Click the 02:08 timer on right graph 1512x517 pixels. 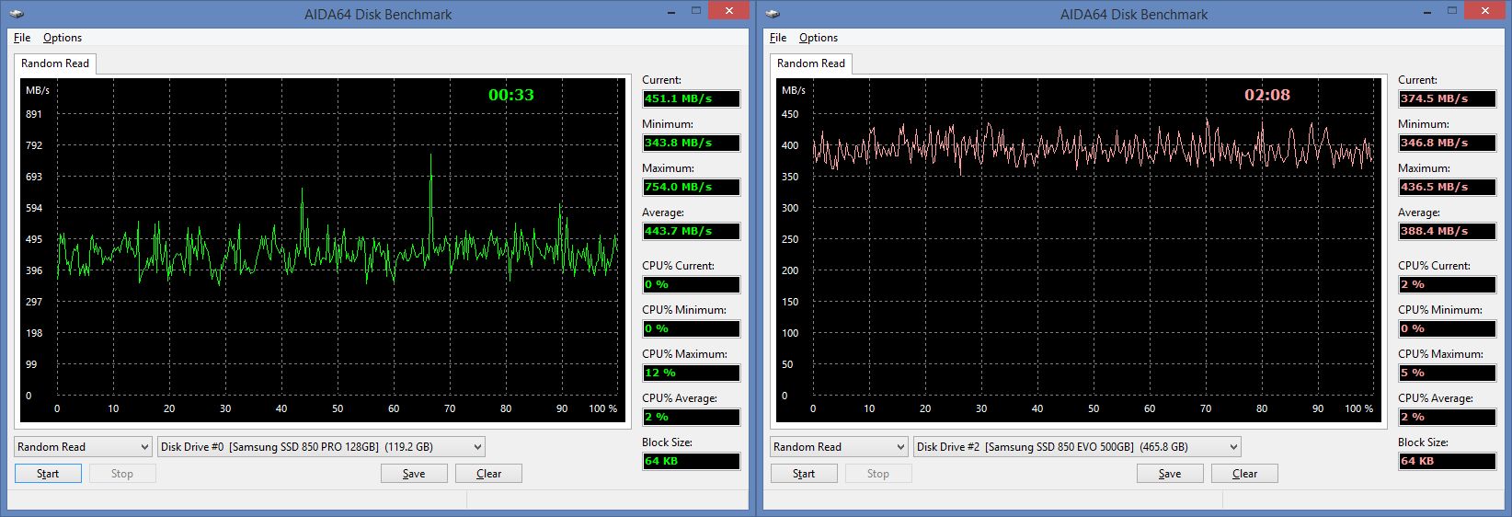pyautogui.click(x=1267, y=95)
